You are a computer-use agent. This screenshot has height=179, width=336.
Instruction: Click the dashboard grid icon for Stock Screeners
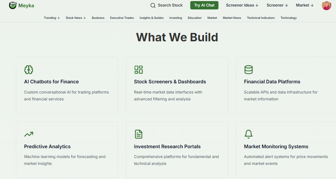pyautogui.click(x=139, y=70)
